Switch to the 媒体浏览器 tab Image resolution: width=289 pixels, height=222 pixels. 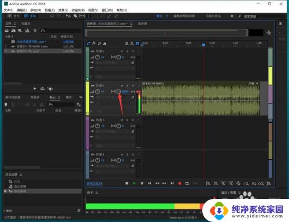13,97
